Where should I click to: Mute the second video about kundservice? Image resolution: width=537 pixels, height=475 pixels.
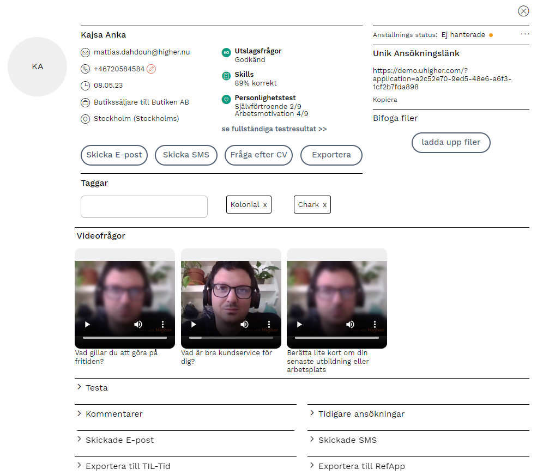(244, 325)
